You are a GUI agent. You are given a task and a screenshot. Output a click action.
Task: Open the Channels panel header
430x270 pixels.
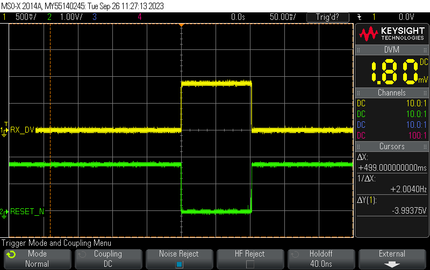[x=392, y=93]
